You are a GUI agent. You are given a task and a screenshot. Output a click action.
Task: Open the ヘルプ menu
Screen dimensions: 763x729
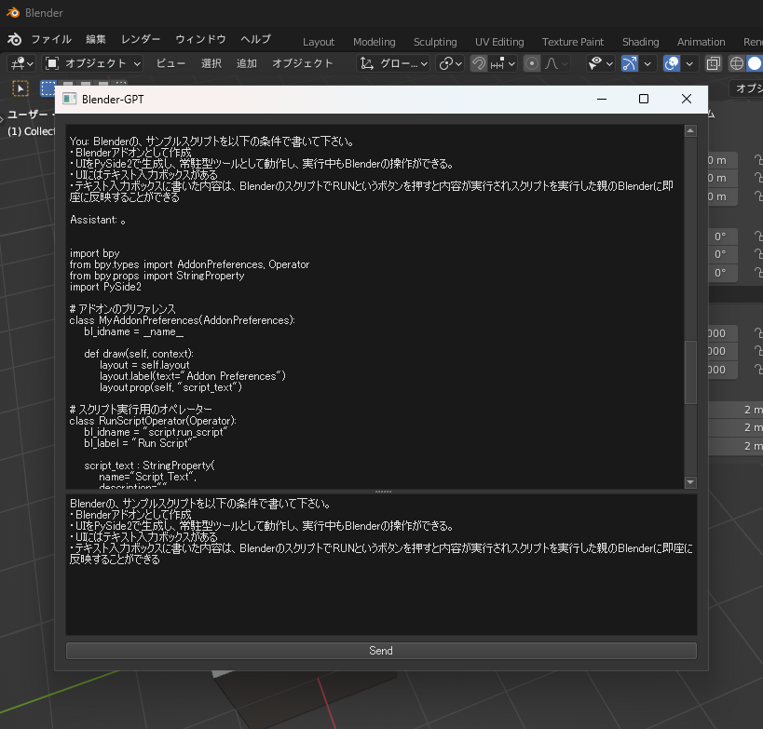256,39
